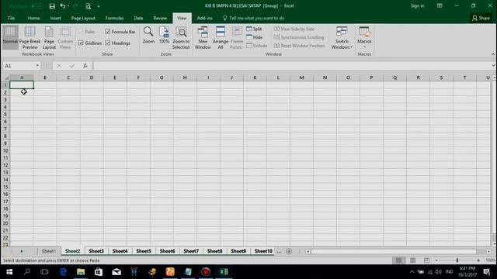Image resolution: width=497 pixels, height=279 pixels.
Task: Switch to the Home ribbon tab
Action: [33, 18]
